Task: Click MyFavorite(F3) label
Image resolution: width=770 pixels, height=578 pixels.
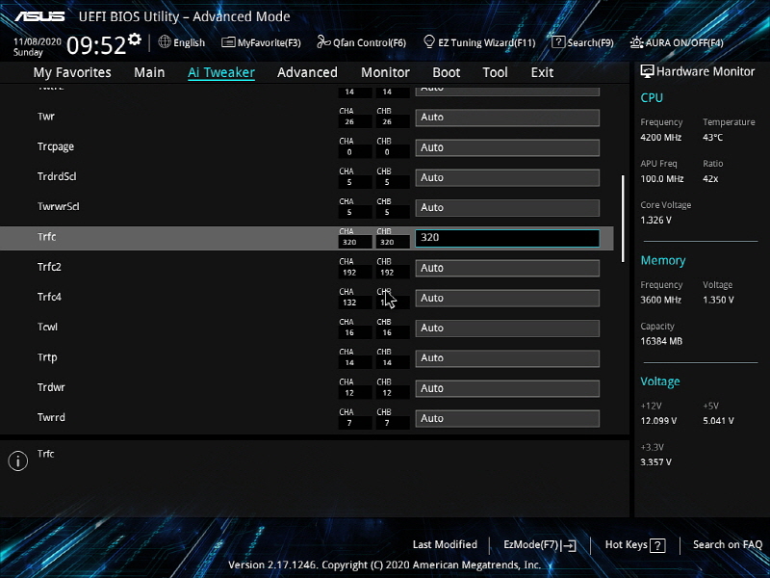Action: 269,42
